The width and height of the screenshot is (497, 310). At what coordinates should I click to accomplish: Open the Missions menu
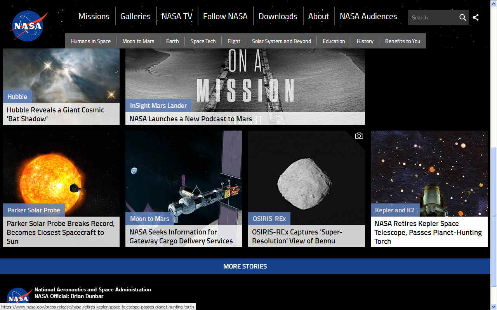94,16
